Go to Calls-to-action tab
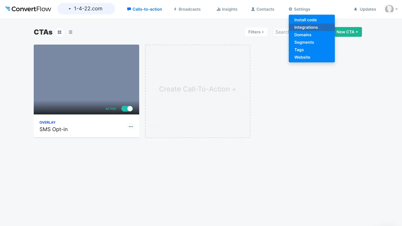Screen dimensions: 402x226 144,9
